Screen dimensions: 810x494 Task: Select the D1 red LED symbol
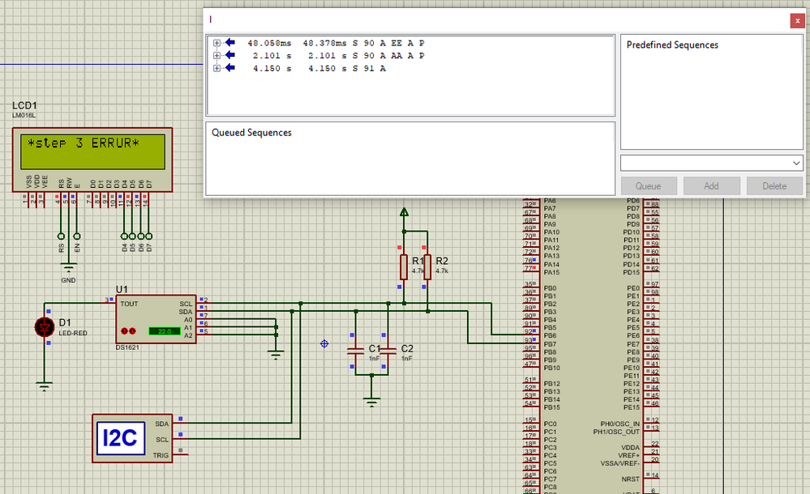(x=45, y=327)
